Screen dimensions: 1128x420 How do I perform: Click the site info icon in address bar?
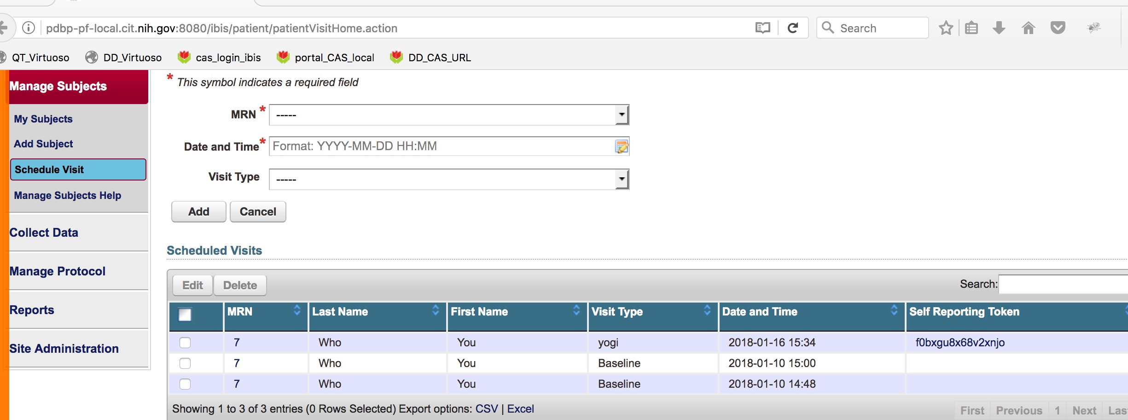pyautogui.click(x=29, y=28)
